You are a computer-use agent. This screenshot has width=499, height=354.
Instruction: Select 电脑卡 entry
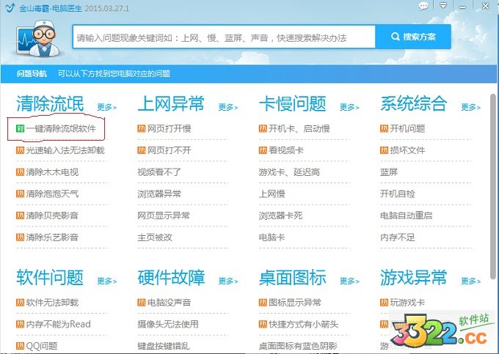pos(272,237)
